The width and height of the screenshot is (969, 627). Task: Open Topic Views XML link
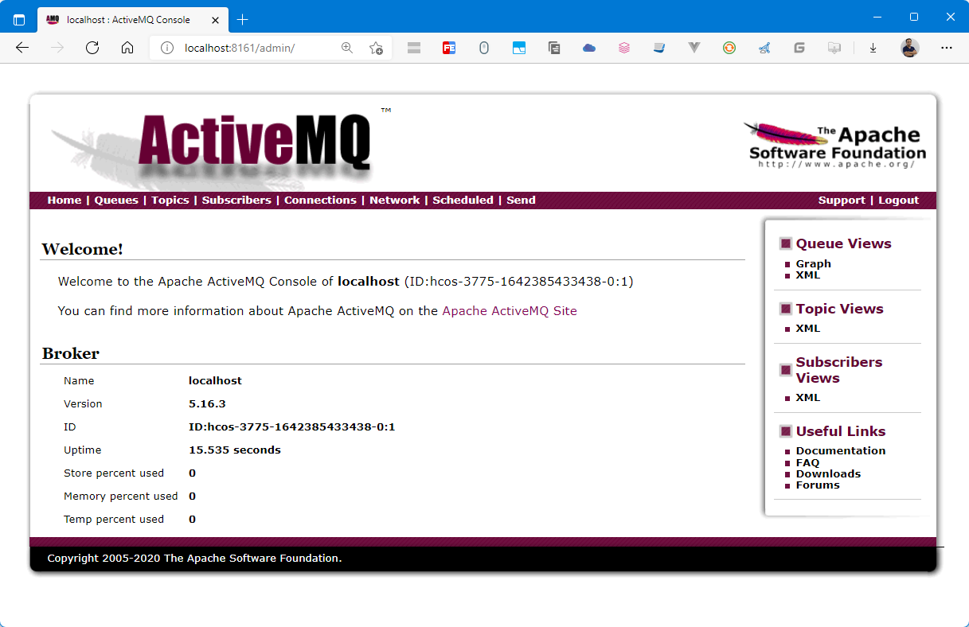click(x=807, y=329)
